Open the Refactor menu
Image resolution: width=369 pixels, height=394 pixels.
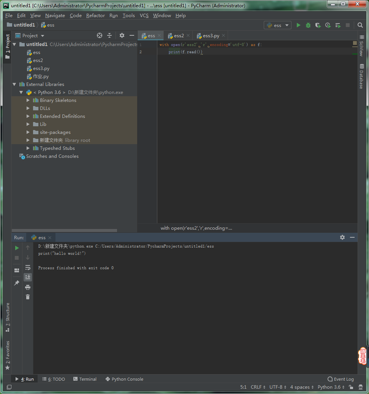95,16
